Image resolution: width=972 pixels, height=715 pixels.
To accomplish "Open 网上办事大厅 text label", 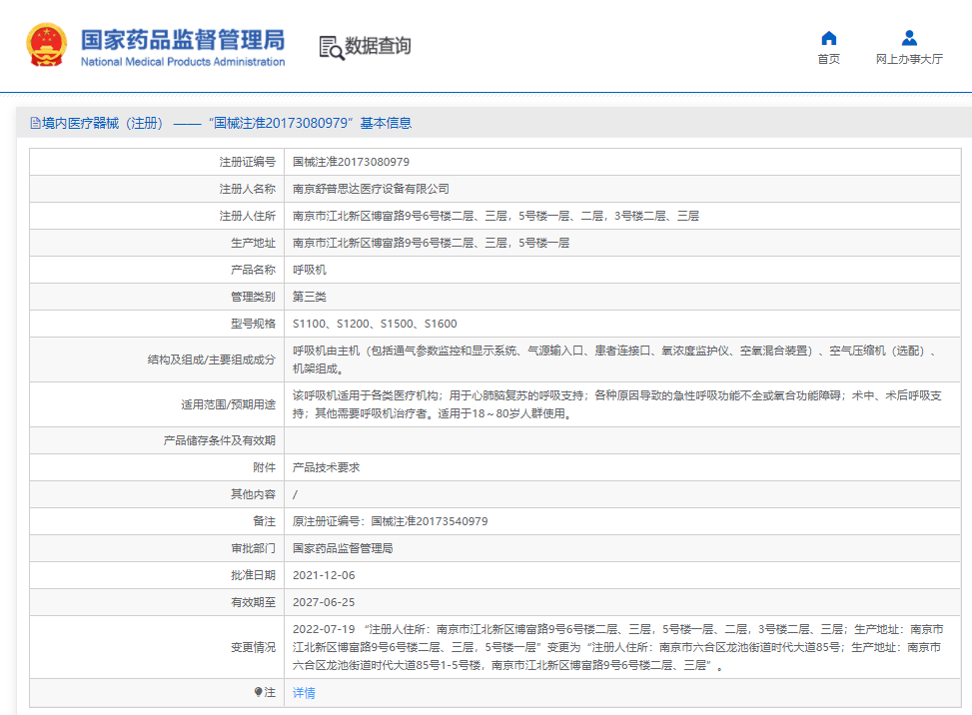I will (x=909, y=59).
